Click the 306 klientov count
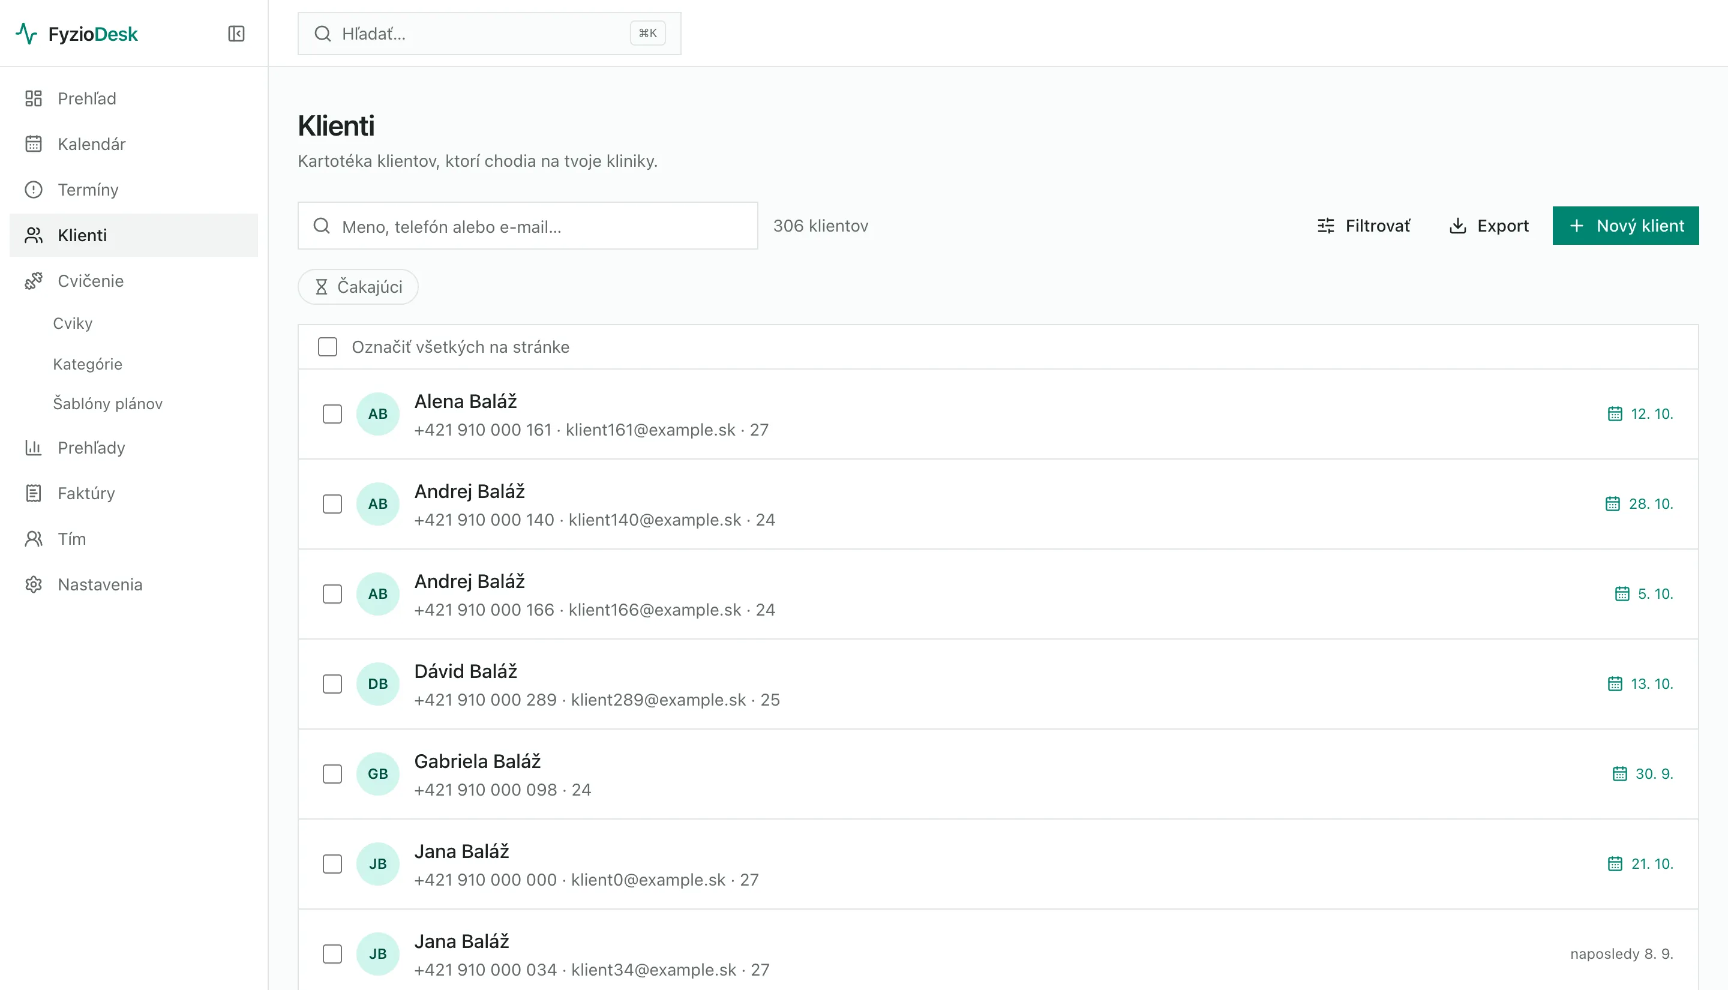1728x990 pixels. (x=820, y=226)
